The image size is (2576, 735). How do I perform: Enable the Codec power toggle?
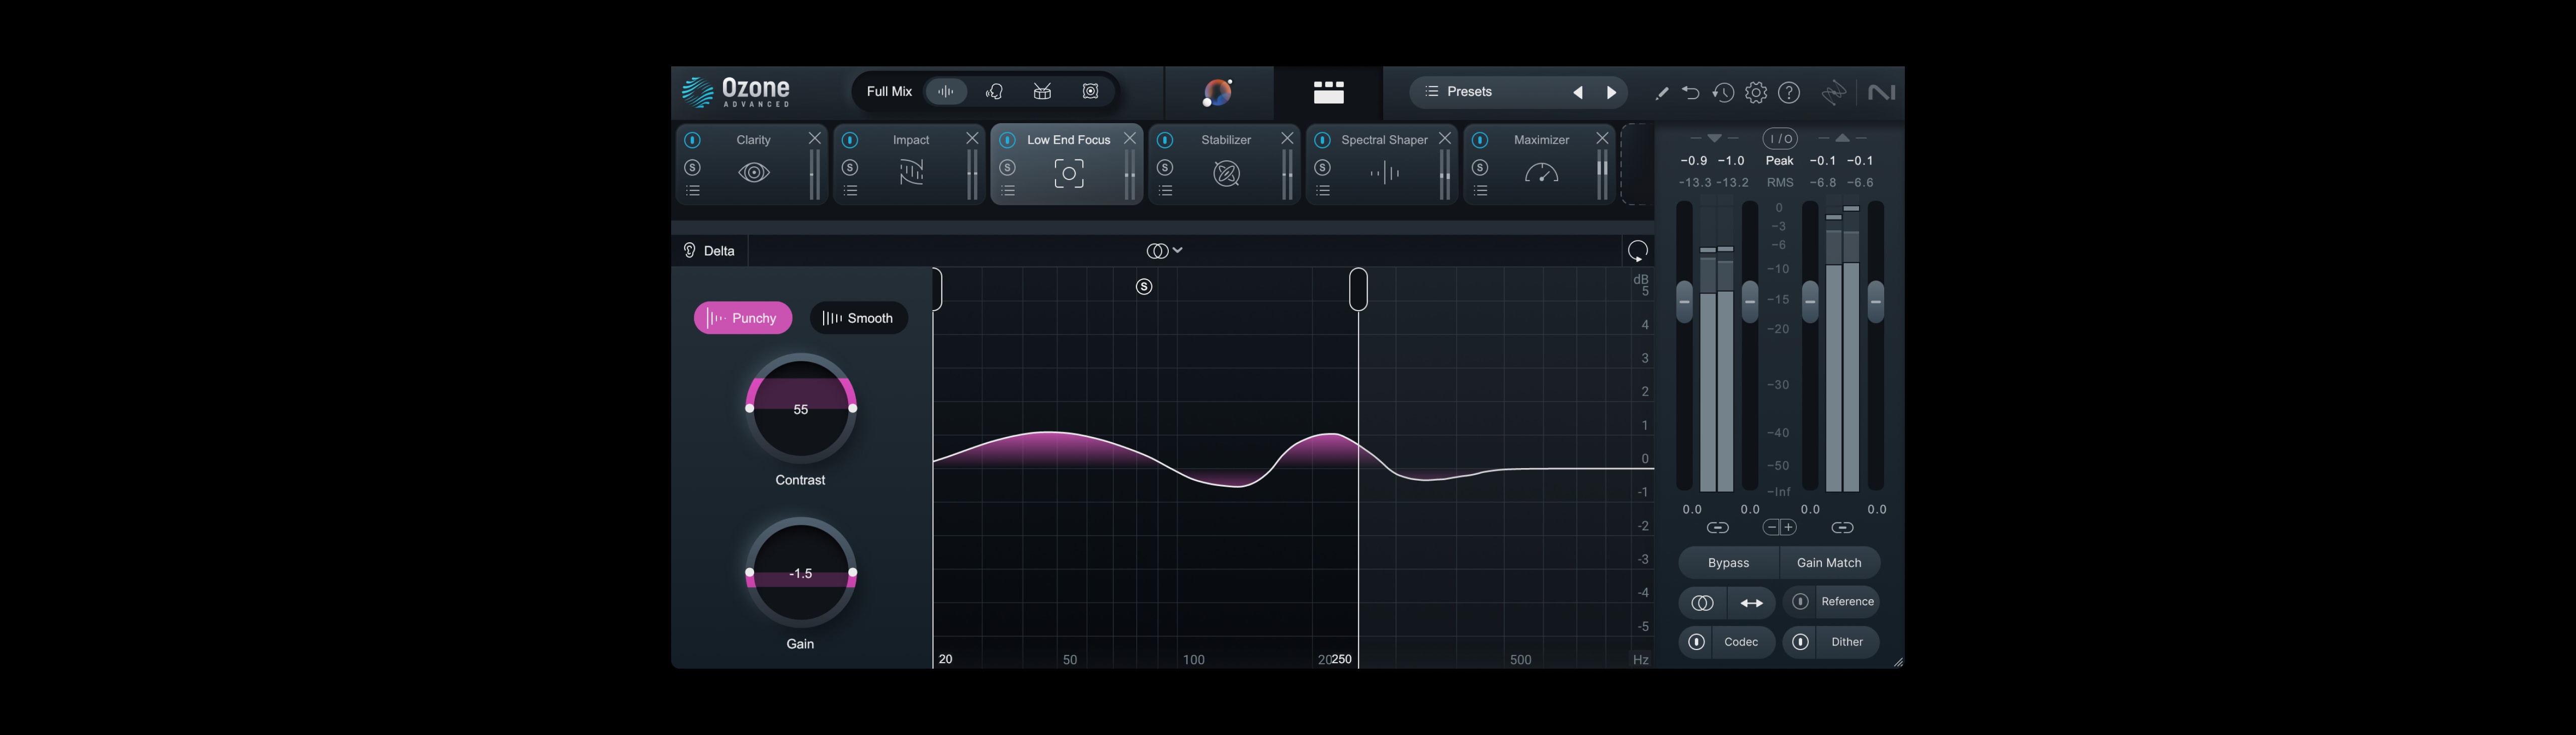(1696, 642)
